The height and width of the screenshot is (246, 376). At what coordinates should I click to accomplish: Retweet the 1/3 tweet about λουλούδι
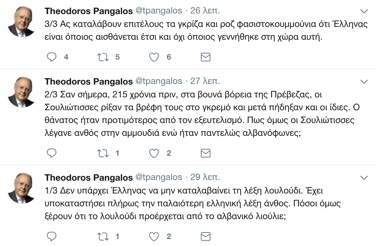(103, 237)
